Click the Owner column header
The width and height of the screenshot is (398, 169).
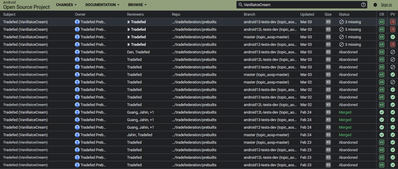(x=80, y=14)
